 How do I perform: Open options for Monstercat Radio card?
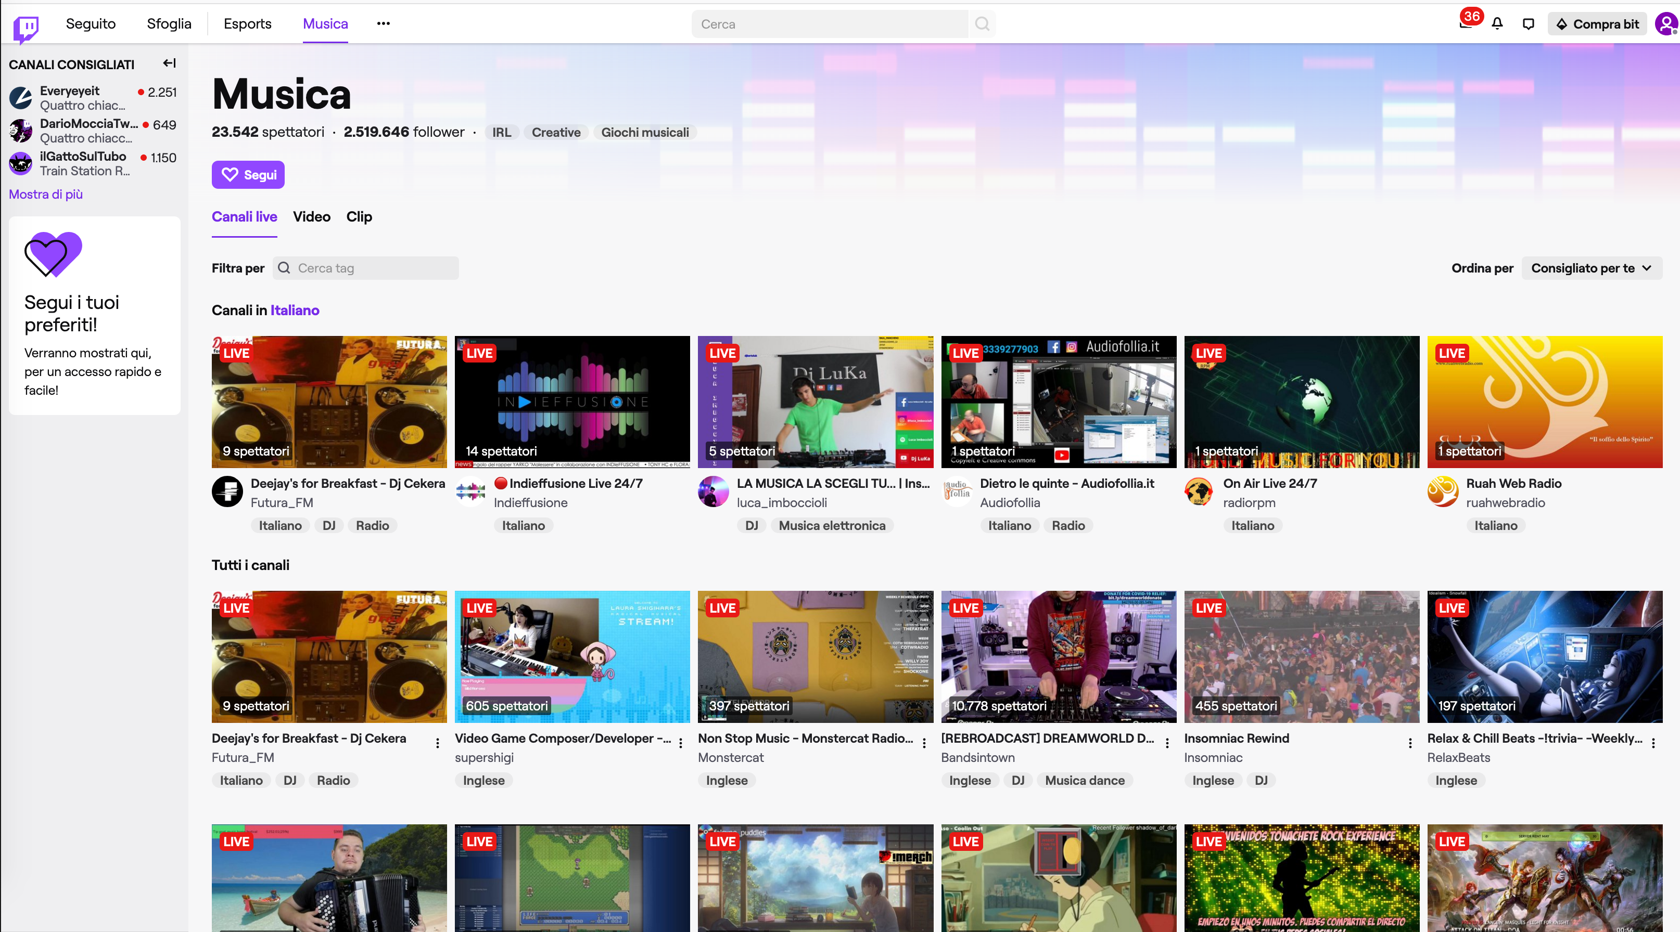click(924, 743)
